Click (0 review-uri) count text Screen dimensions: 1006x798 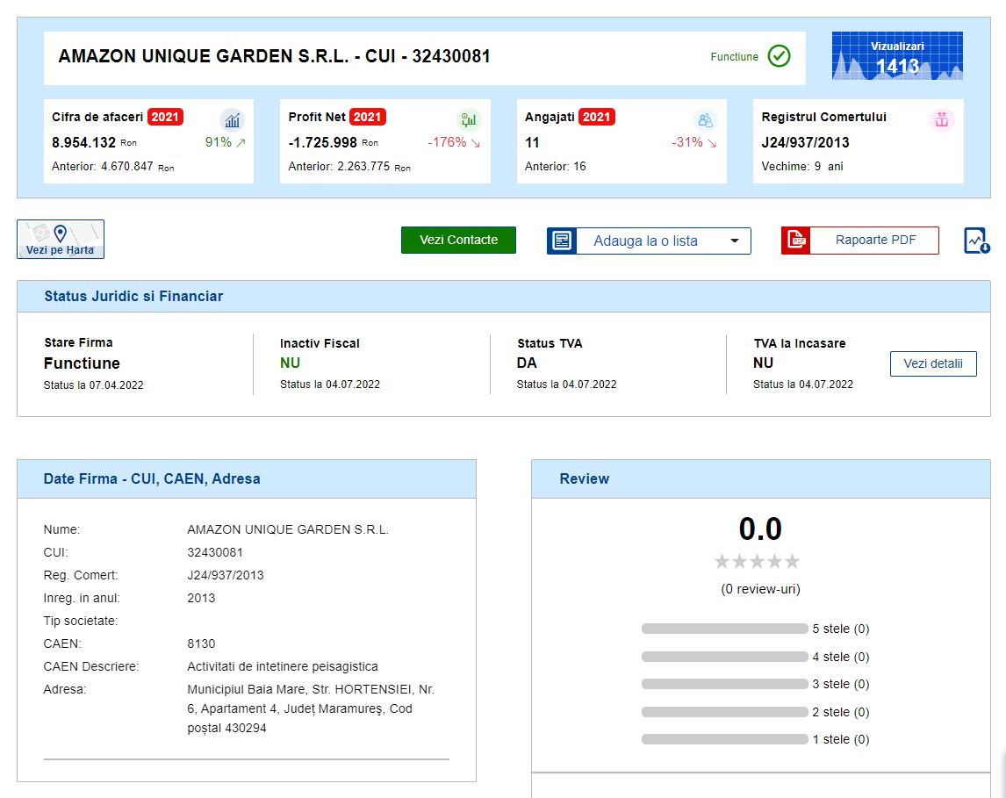point(760,589)
